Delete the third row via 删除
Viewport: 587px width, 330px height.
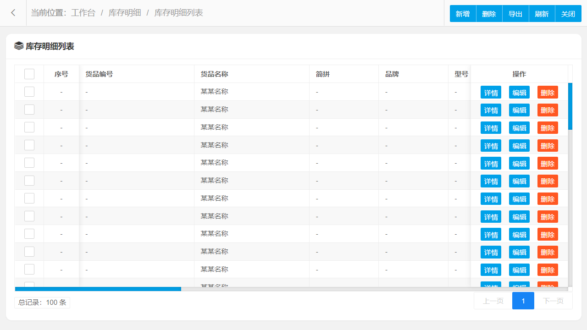[548, 128]
